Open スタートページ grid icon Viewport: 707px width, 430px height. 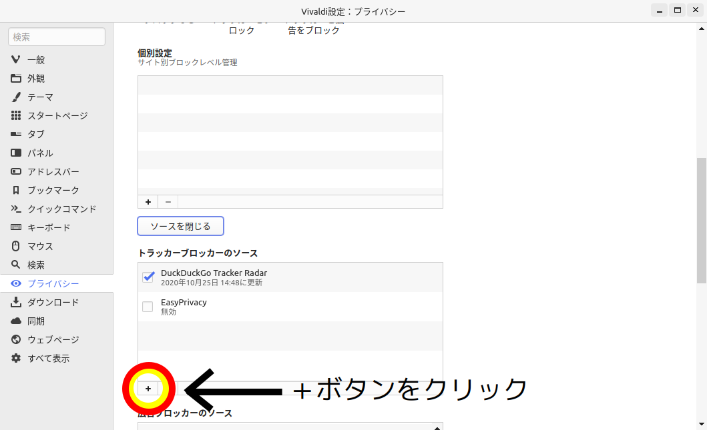(16, 115)
